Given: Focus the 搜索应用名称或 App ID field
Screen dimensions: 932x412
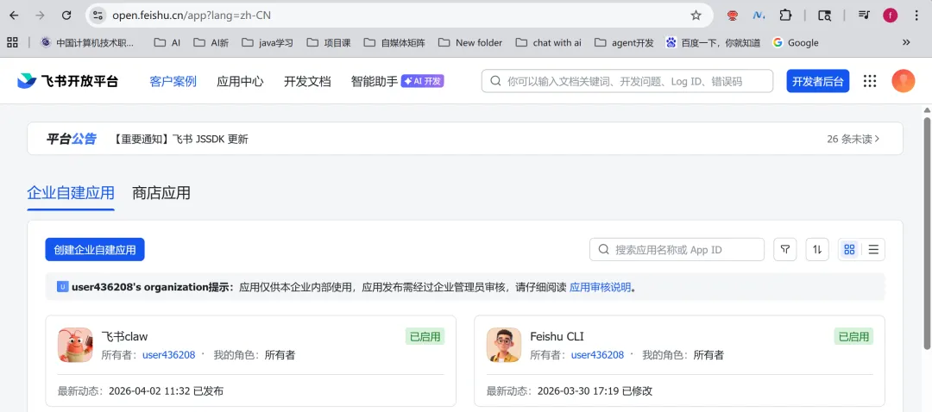Looking at the screenshot, I should coord(677,249).
